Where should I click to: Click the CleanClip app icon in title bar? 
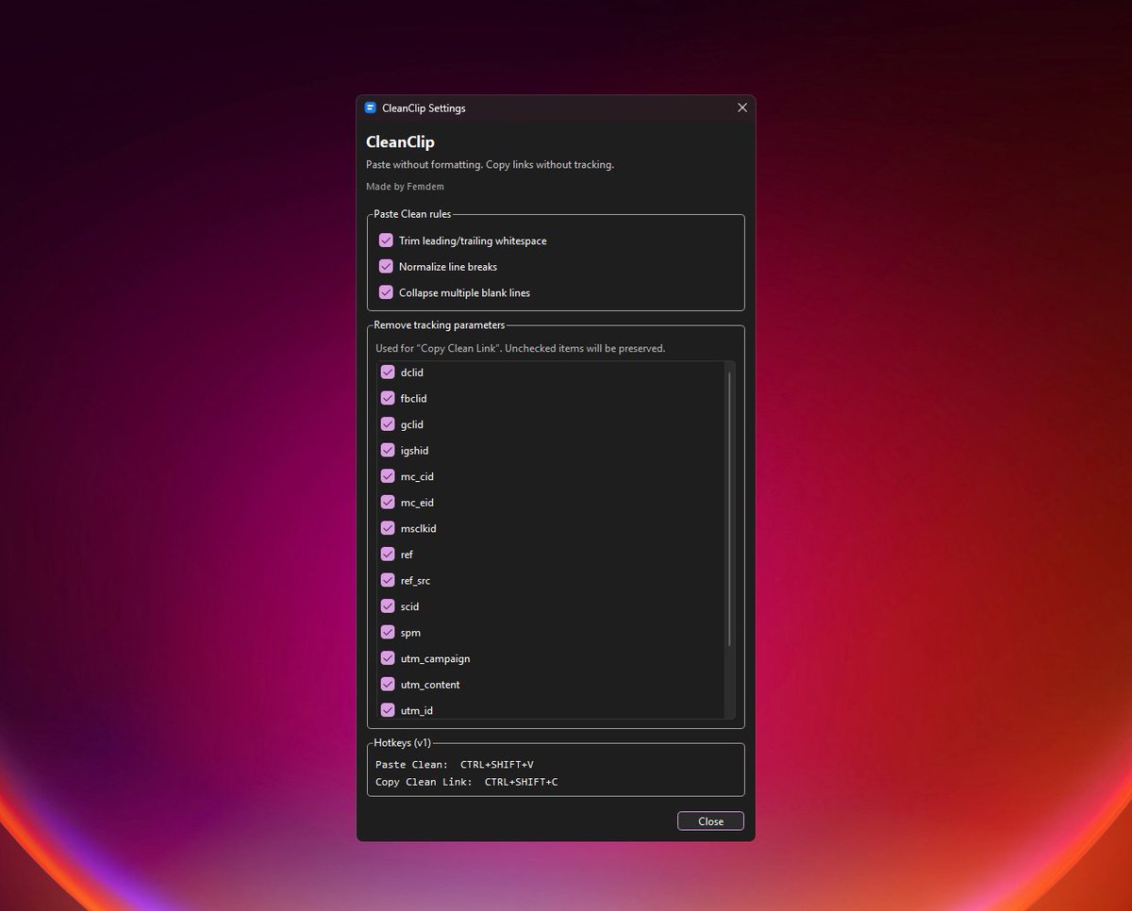[371, 108]
